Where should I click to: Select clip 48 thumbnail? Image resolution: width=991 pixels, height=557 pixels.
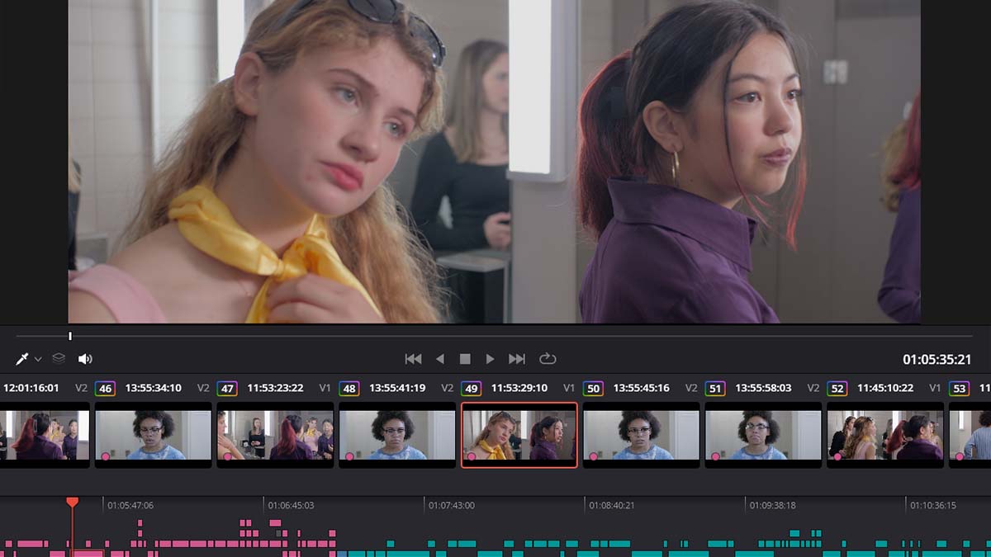point(397,435)
